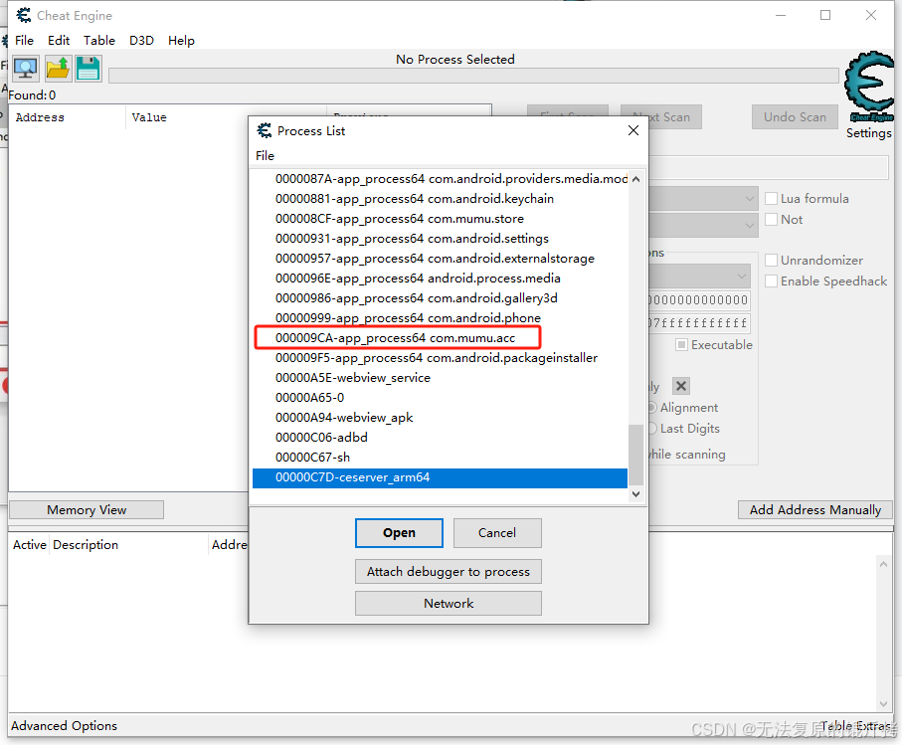The width and height of the screenshot is (902, 745).
Task: Click the Process List dialog gear icon
Action: coord(265,130)
